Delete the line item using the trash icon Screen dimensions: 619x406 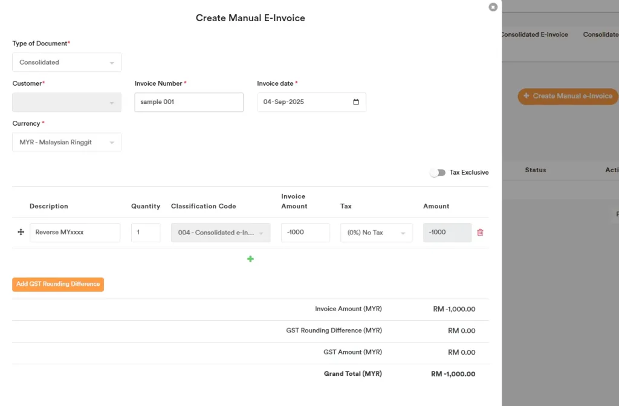click(480, 232)
